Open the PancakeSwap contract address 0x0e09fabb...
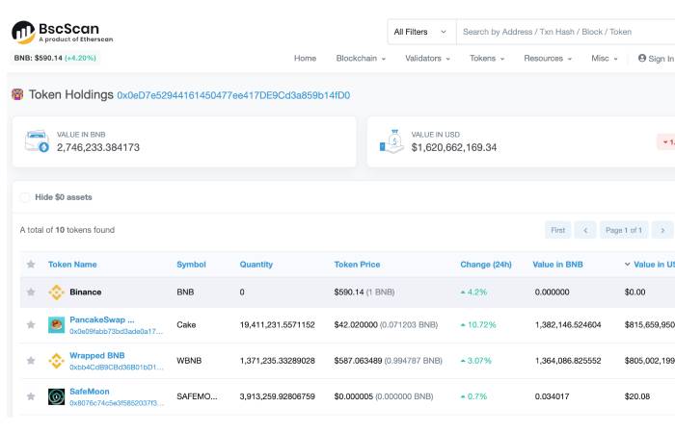675x433 pixels. [x=117, y=332]
